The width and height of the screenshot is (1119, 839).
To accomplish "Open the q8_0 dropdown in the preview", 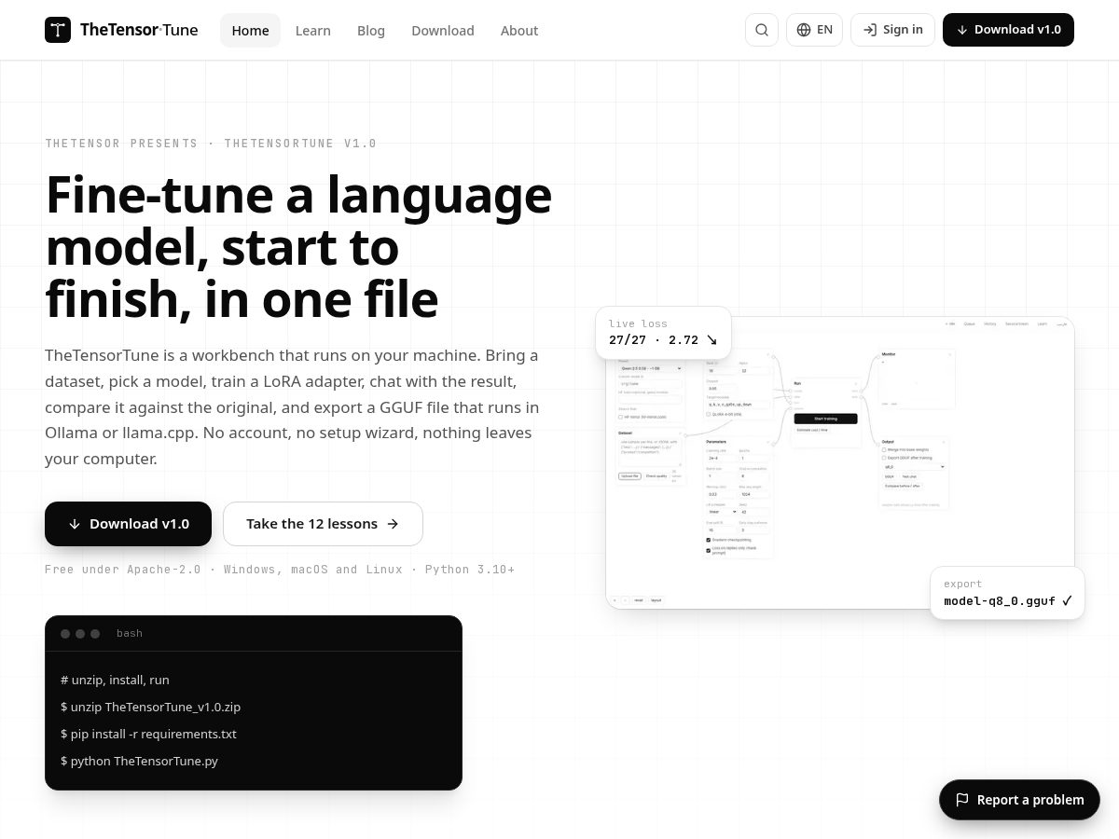I will [x=913, y=467].
